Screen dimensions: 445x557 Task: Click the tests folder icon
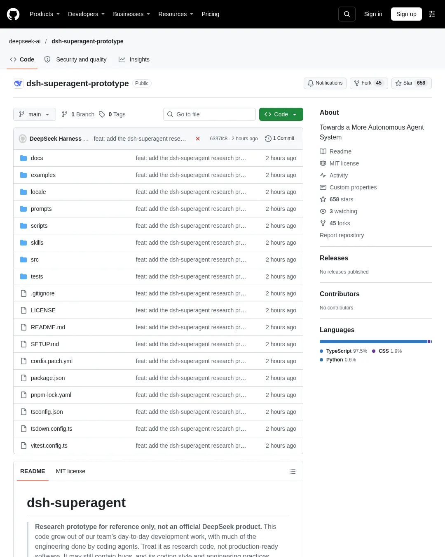[23, 276]
